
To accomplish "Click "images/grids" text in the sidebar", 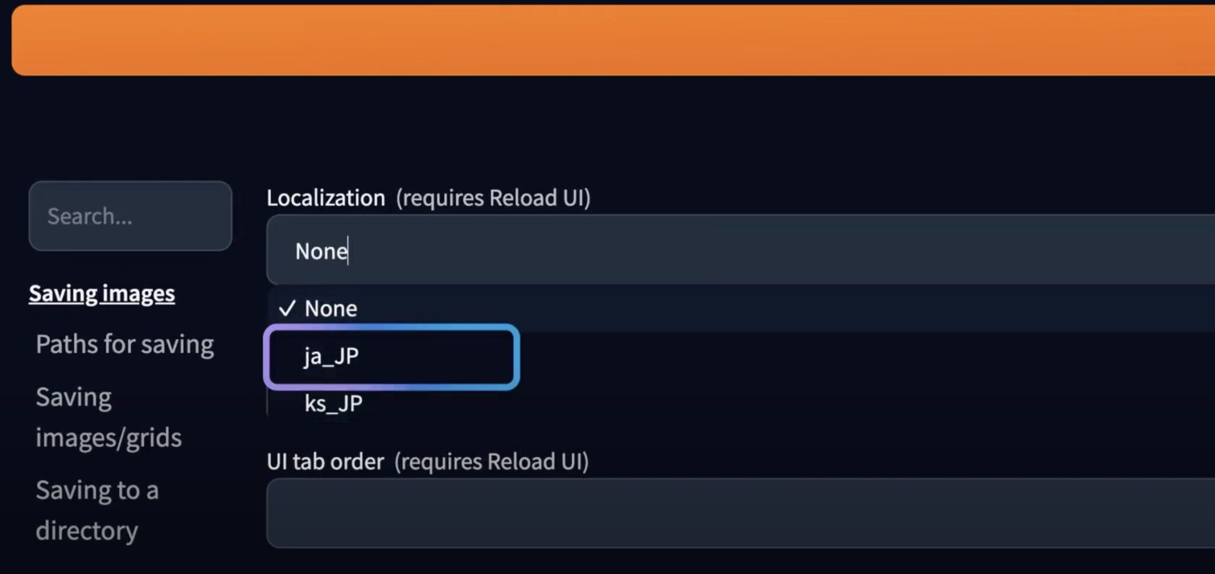I will click(x=109, y=438).
